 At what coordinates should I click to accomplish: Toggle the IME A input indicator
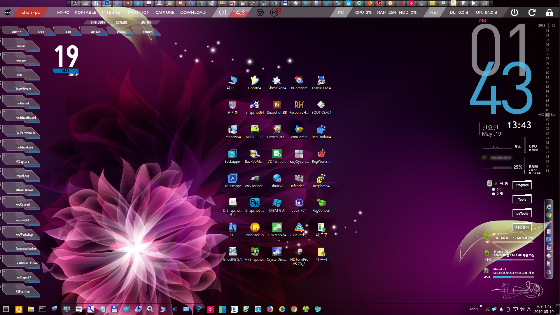click(529, 309)
